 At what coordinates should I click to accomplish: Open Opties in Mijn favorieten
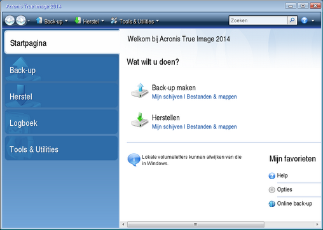pos(285,189)
